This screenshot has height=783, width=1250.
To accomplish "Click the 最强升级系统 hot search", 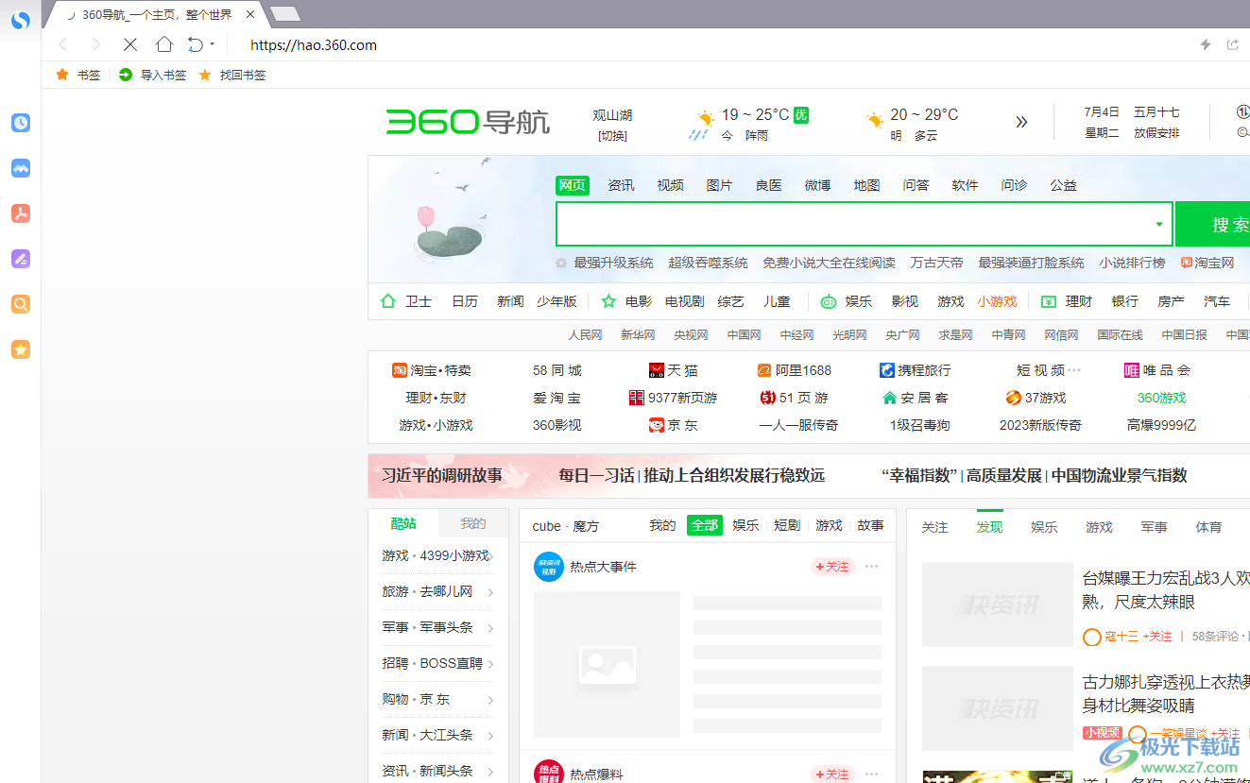I will point(613,263).
